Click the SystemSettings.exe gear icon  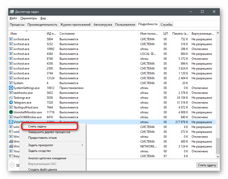pyautogui.click(x=11, y=88)
